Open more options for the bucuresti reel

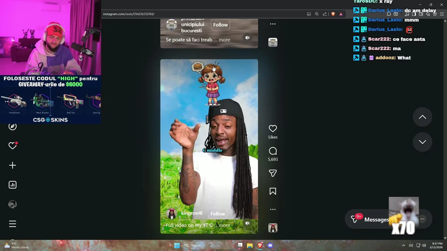tap(273, 24)
